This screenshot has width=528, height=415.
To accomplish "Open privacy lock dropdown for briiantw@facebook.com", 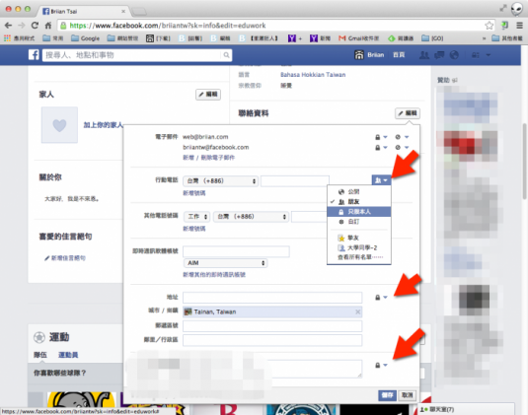I will [x=381, y=148].
